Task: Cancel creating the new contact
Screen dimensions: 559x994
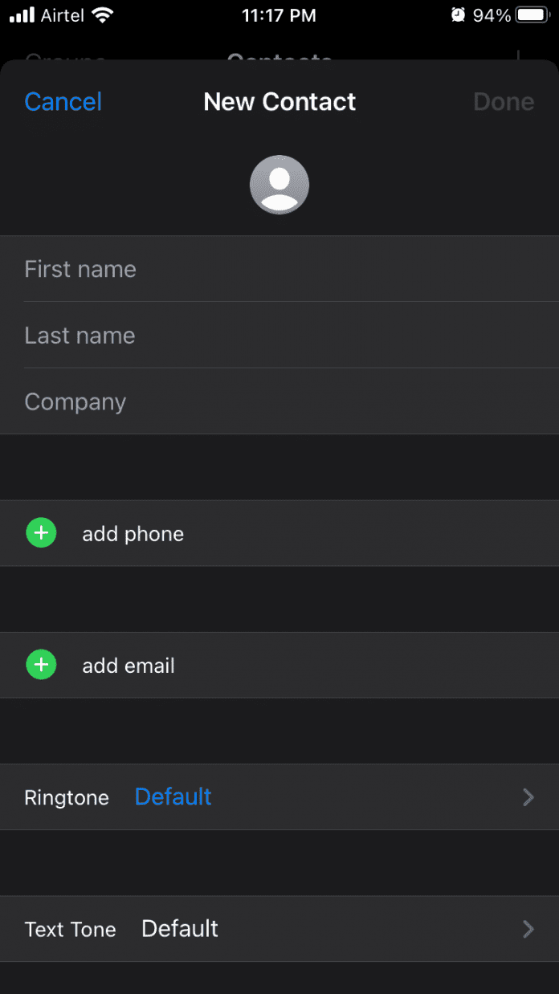Action: tap(63, 101)
